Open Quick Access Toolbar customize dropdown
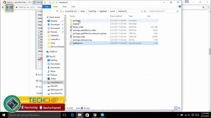The width and height of the screenshot is (211, 118). tap(56, 2)
